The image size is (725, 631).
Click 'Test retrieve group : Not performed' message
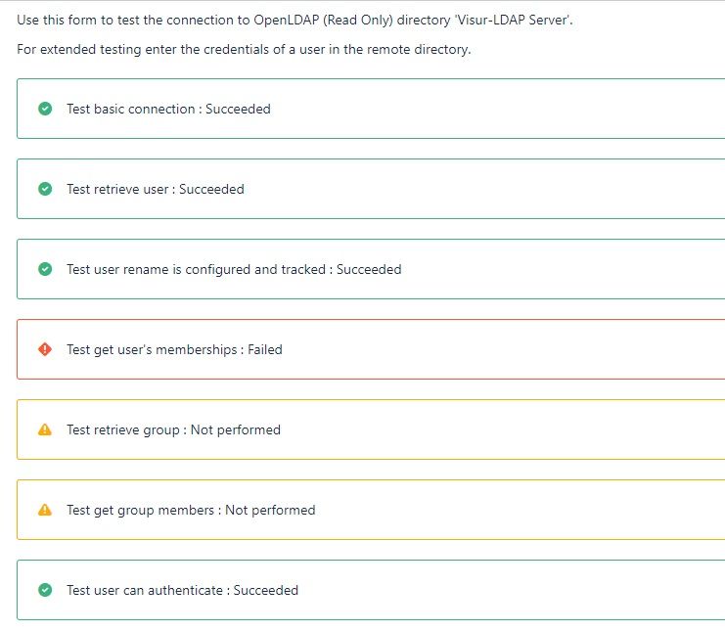click(x=173, y=429)
